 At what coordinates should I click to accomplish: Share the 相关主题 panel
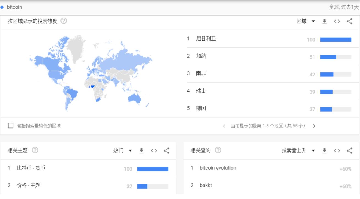166,150
